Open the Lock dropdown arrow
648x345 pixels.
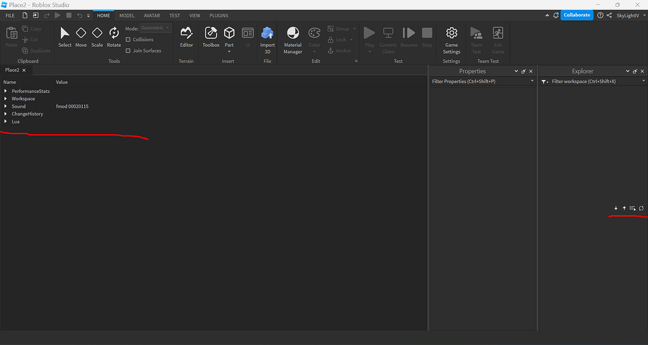coord(352,40)
